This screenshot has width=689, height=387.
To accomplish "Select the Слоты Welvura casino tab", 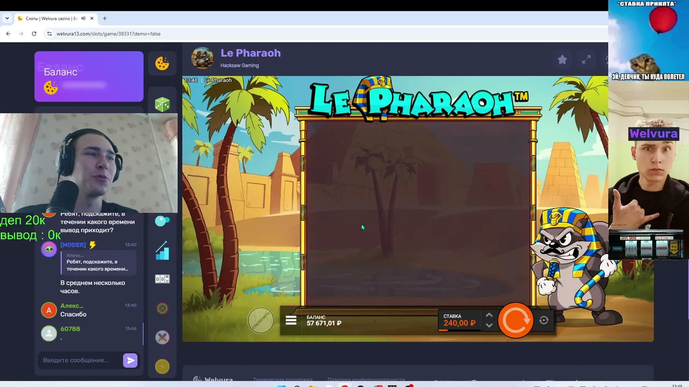I will (x=55, y=18).
